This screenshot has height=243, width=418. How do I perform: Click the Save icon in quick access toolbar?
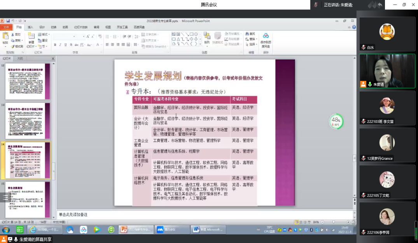coord(7,21)
